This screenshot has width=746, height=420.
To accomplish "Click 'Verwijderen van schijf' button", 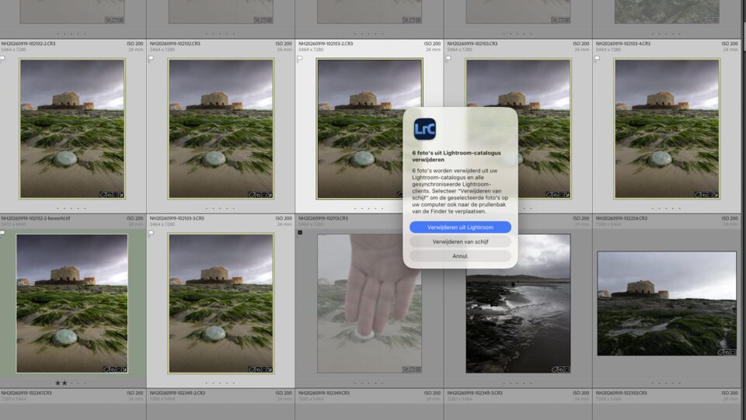I will (460, 241).
